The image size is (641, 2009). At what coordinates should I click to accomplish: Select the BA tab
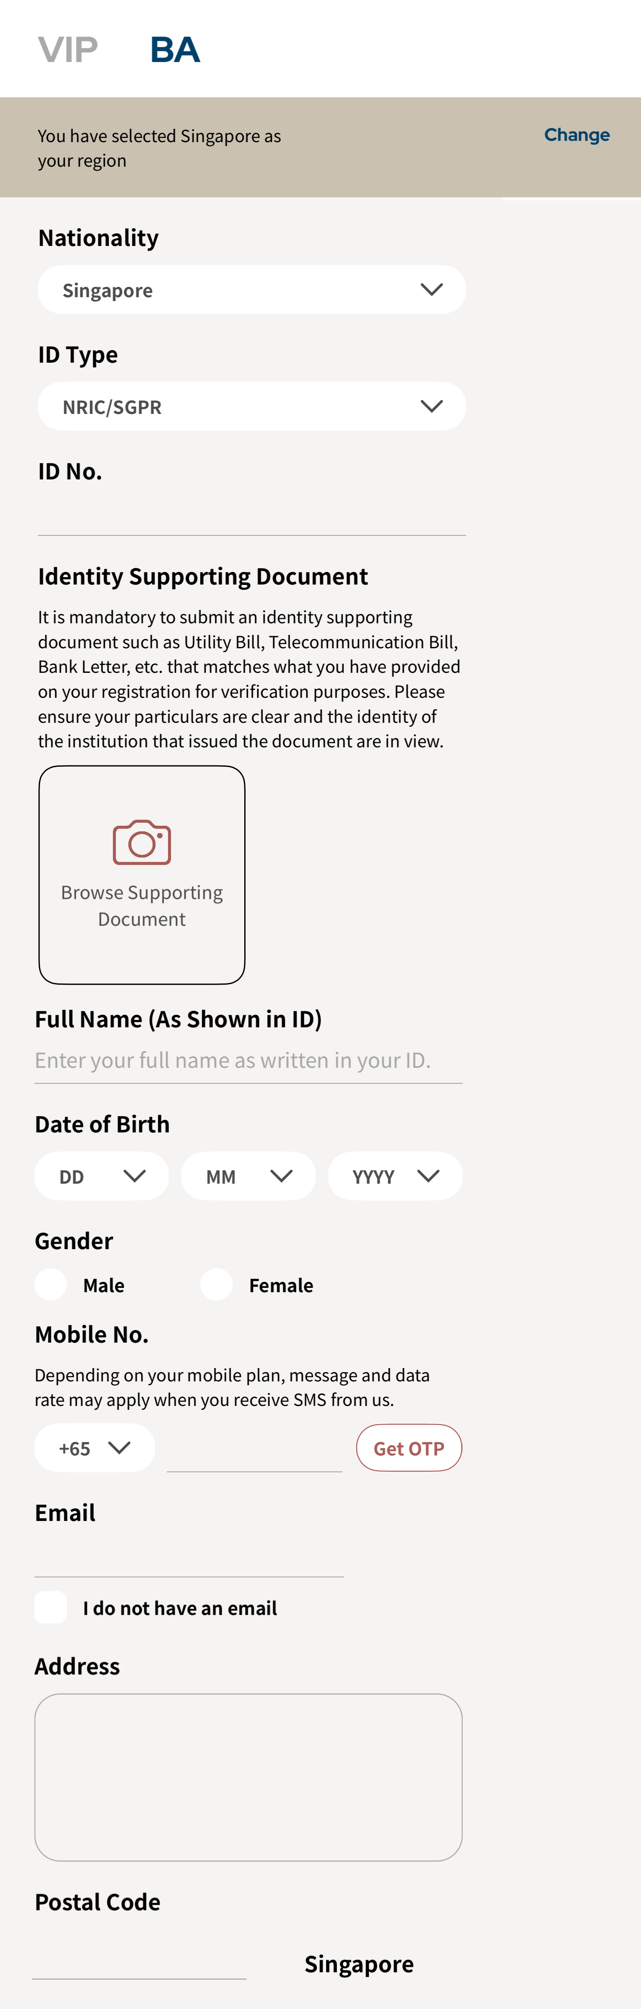[174, 50]
